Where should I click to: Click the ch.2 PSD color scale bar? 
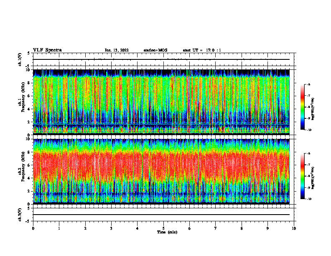(x=302, y=176)
